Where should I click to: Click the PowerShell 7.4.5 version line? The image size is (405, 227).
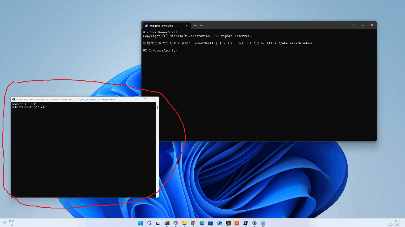(x=23, y=104)
